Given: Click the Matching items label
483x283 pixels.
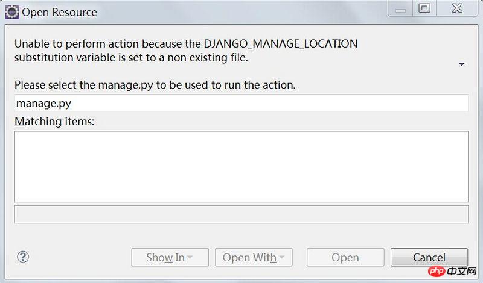Looking at the screenshot, I should [55, 122].
